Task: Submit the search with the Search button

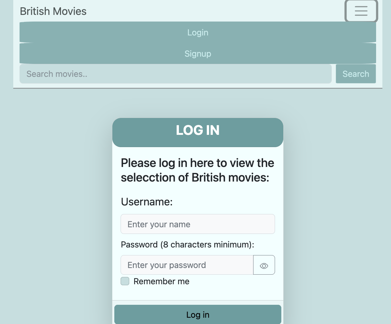Action: pos(356,74)
